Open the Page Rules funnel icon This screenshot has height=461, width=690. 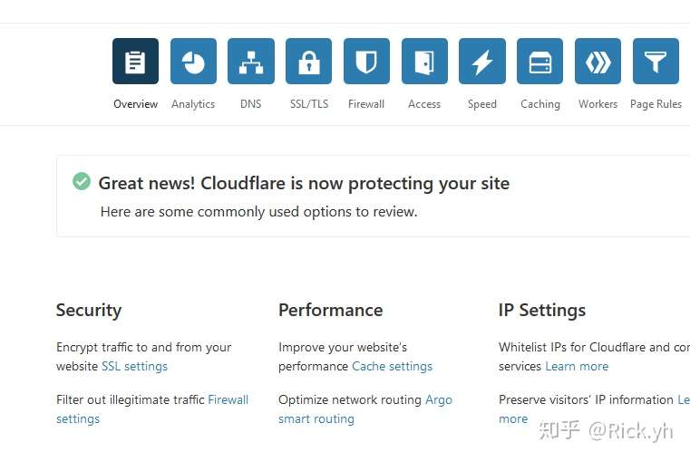coord(656,61)
